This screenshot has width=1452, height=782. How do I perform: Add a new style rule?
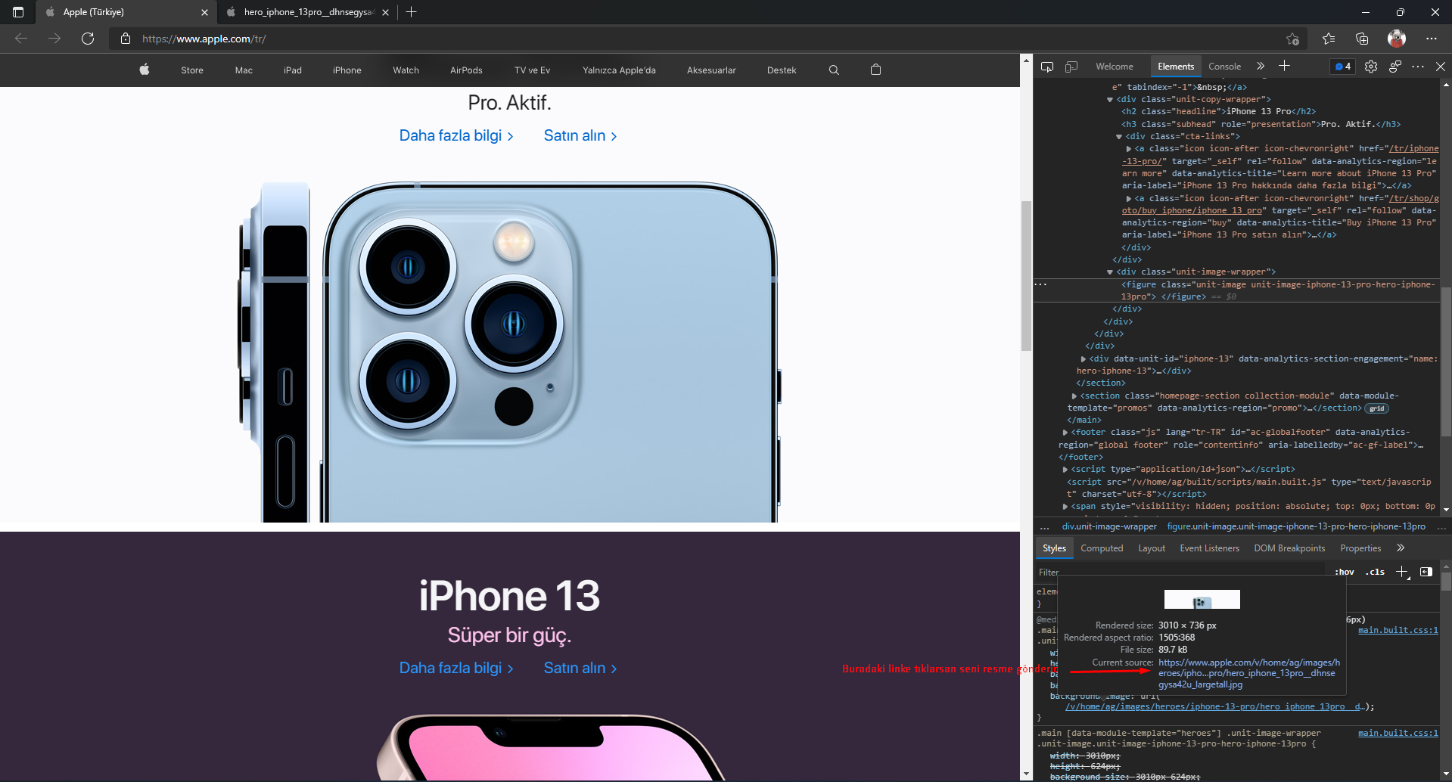point(1402,572)
